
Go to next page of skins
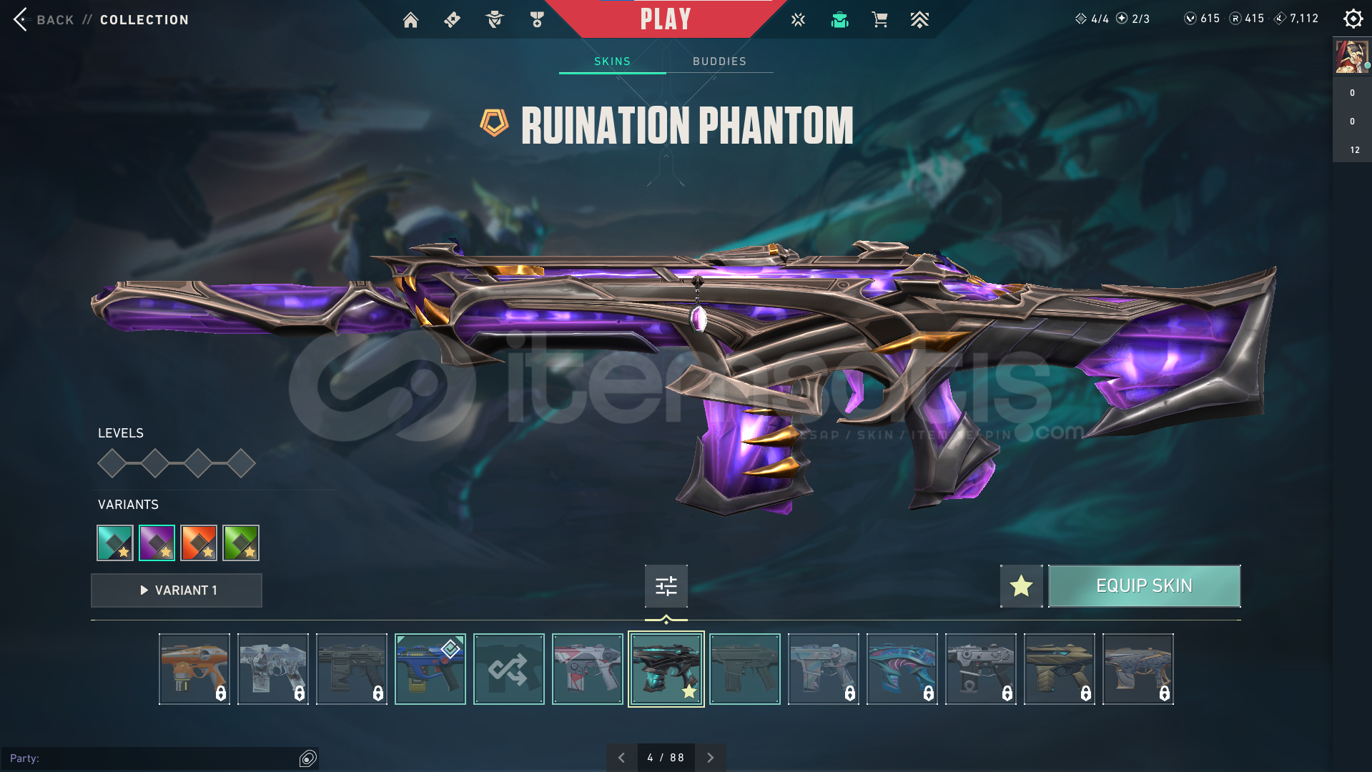click(x=710, y=758)
